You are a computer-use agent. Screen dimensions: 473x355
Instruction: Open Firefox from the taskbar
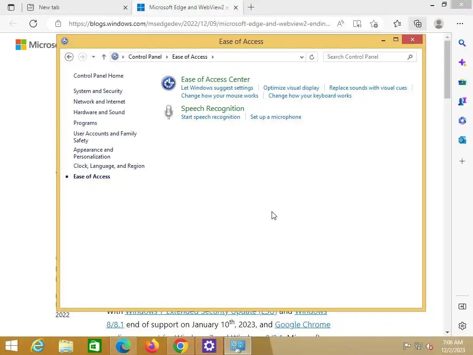click(152, 346)
